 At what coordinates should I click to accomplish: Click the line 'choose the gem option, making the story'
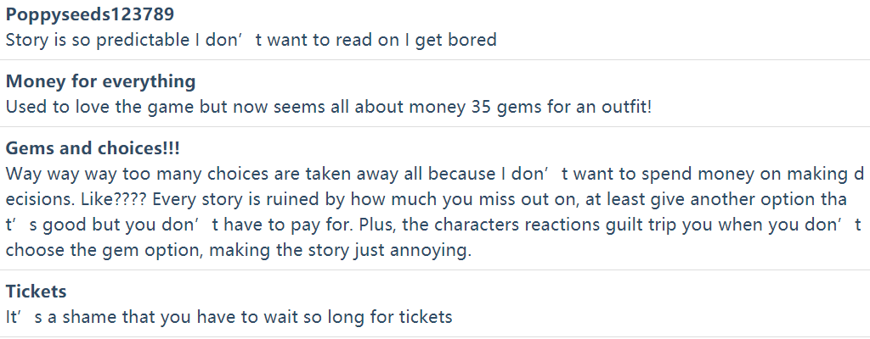pos(239,250)
